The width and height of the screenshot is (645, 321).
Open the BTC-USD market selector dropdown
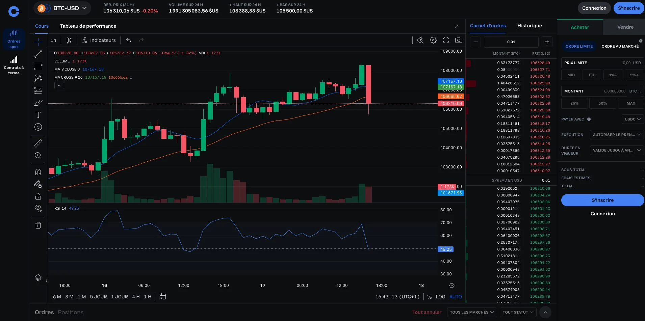click(62, 8)
